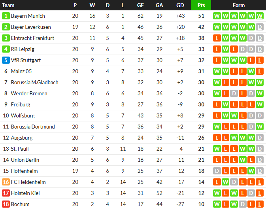266x210 pixels.
Task: Click the Form column header
Action: tap(238, 5)
